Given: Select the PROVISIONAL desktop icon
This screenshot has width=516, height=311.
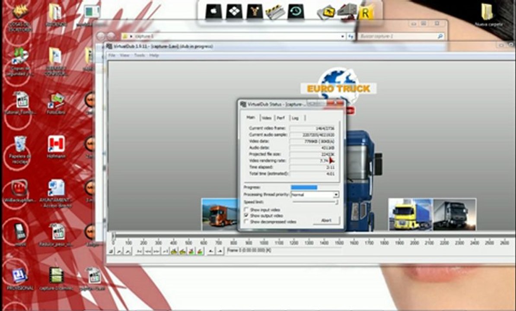Looking at the screenshot, I should 19,279.
